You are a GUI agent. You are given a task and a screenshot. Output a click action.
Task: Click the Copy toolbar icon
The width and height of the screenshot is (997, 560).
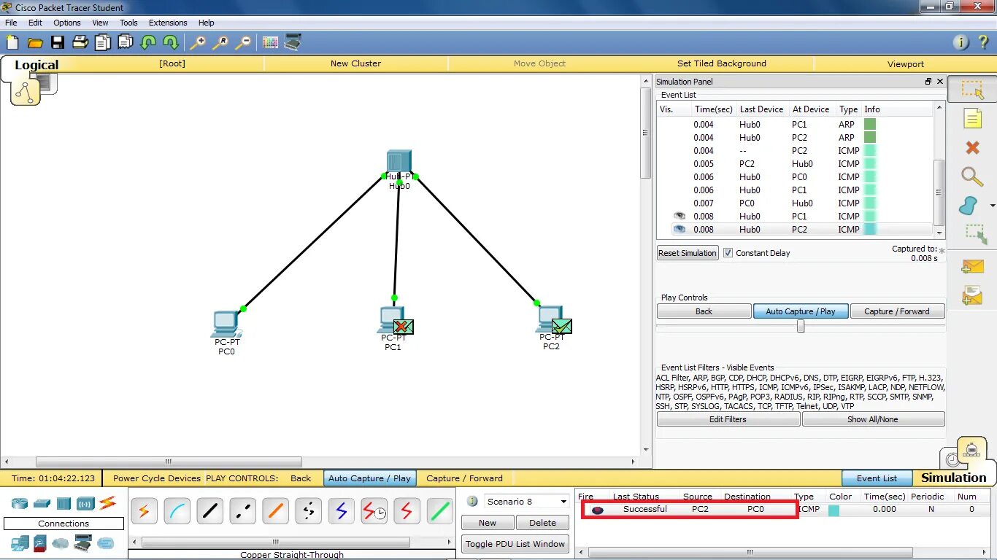pyautogui.click(x=103, y=42)
